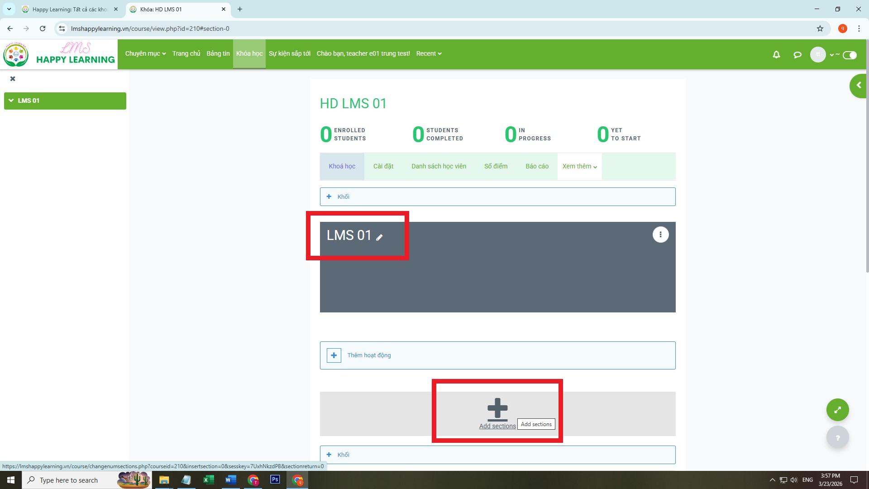869x489 pixels.
Task: Open the Recent dropdown menu
Action: click(429, 53)
